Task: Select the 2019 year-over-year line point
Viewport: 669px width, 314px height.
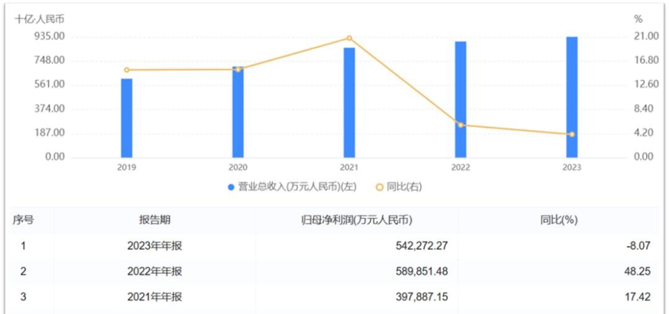Action: point(126,70)
